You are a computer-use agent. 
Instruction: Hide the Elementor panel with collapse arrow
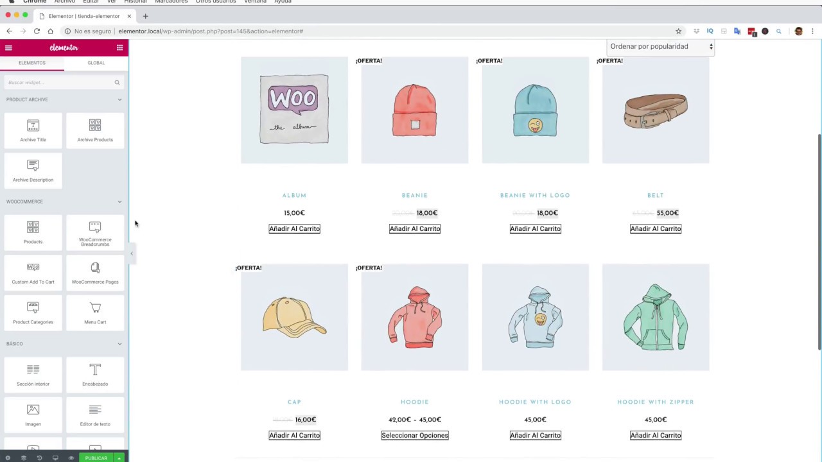tap(132, 253)
